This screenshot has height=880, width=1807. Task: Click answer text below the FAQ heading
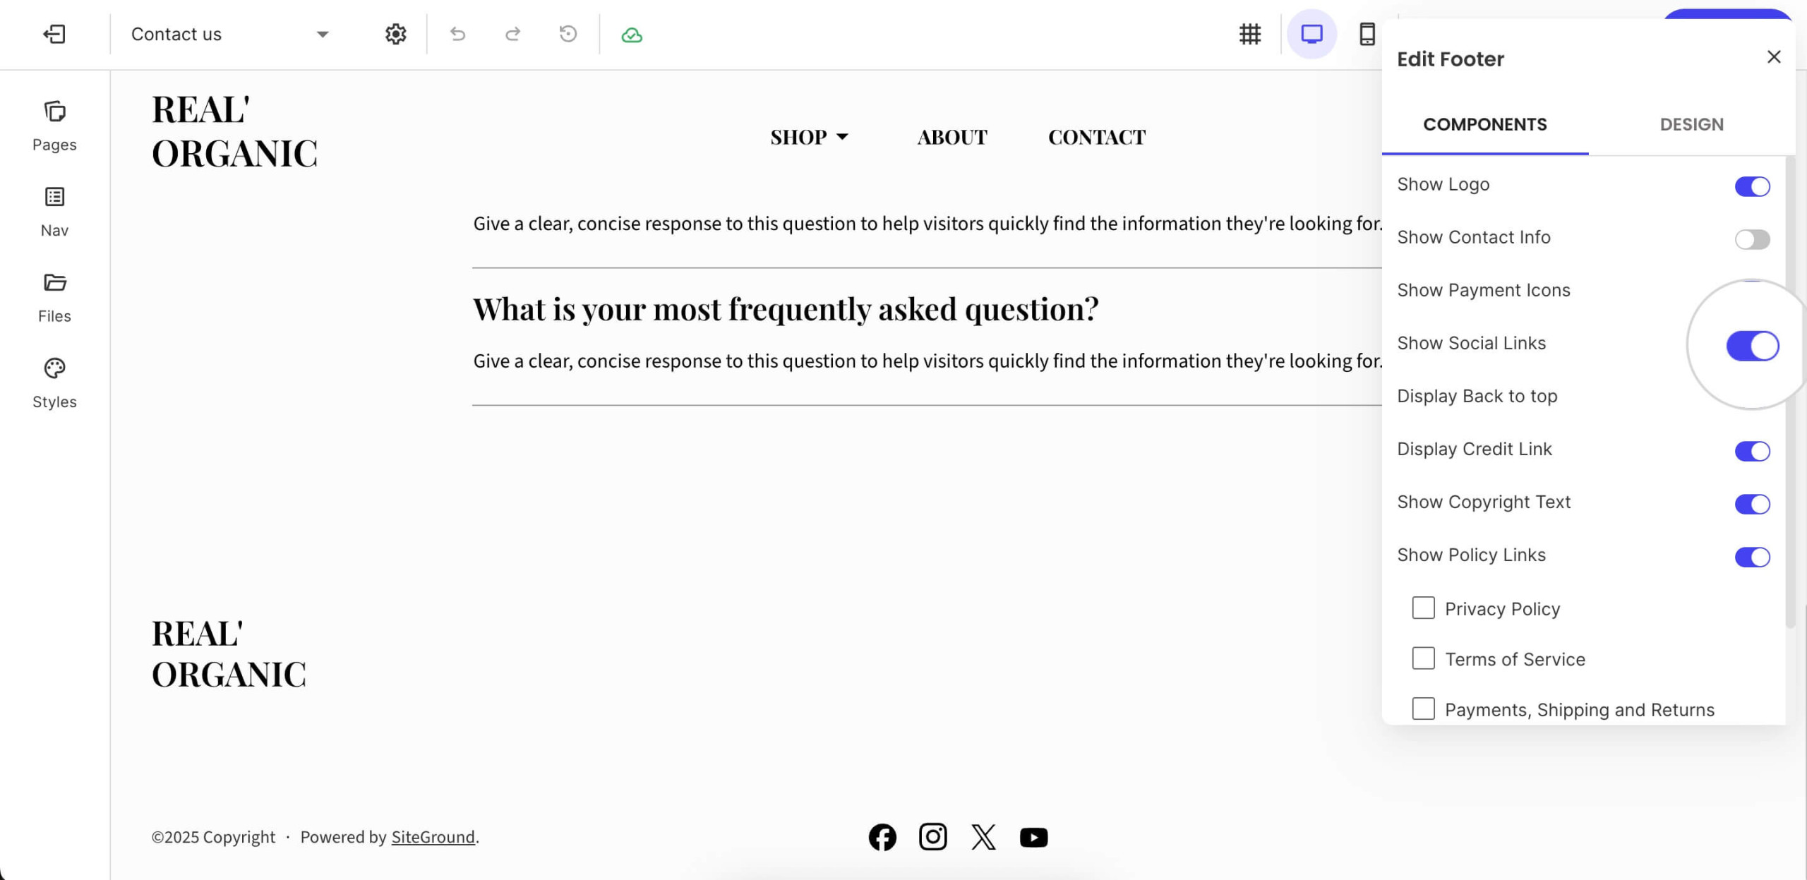tap(927, 361)
